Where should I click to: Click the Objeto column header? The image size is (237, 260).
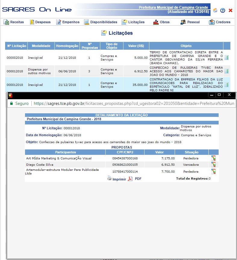[186, 46]
